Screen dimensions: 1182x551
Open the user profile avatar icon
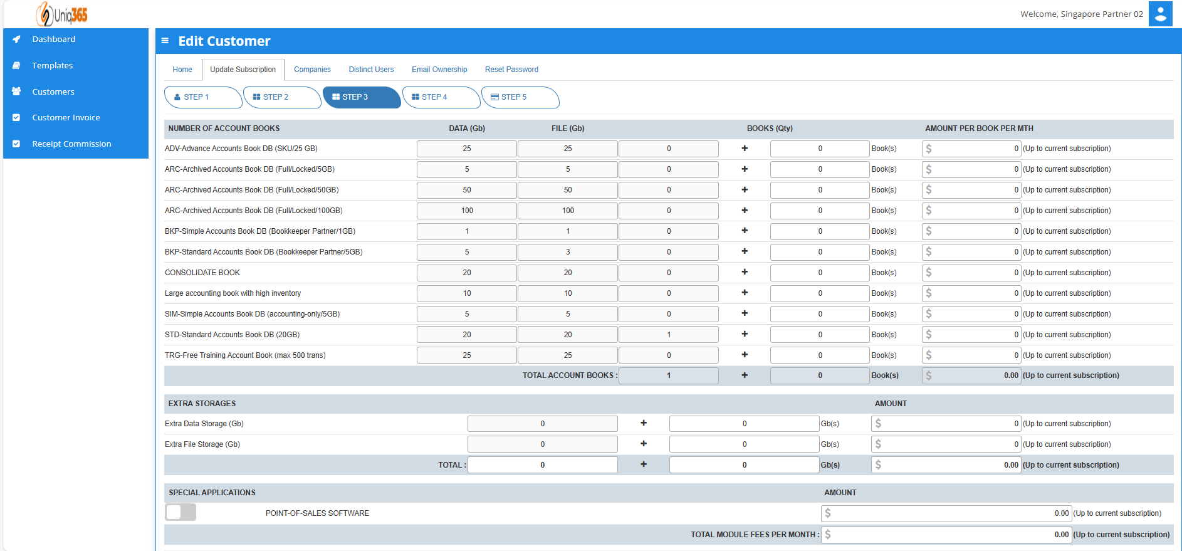tap(1160, 14)
